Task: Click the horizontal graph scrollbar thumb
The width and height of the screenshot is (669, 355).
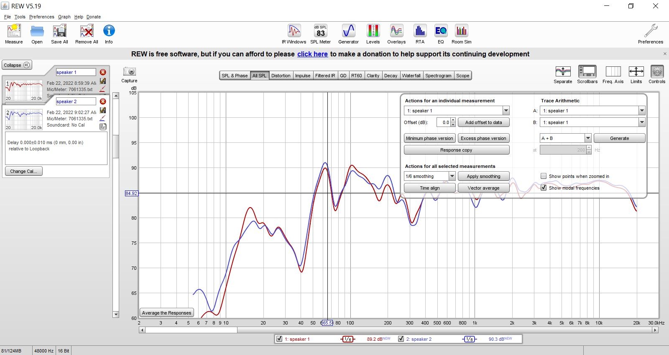Action: (191, 330)
